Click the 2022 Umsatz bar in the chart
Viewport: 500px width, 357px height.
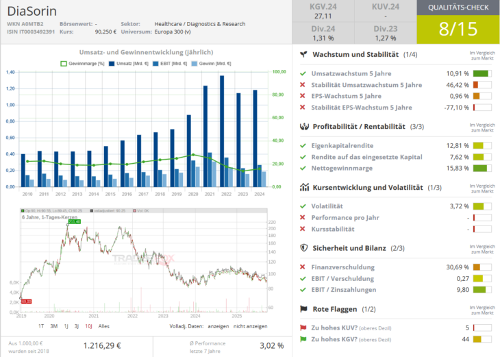[222, 131]
